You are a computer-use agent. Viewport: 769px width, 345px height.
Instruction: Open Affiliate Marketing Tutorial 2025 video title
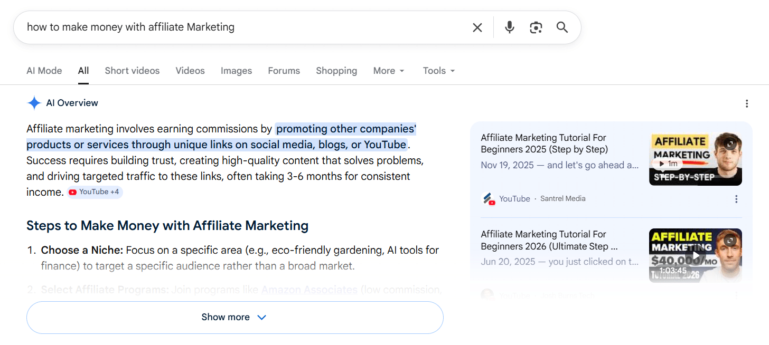543,143
